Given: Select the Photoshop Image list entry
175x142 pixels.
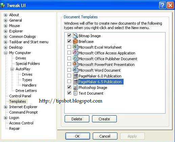Looking at the screenshot, I should (93, 88).
